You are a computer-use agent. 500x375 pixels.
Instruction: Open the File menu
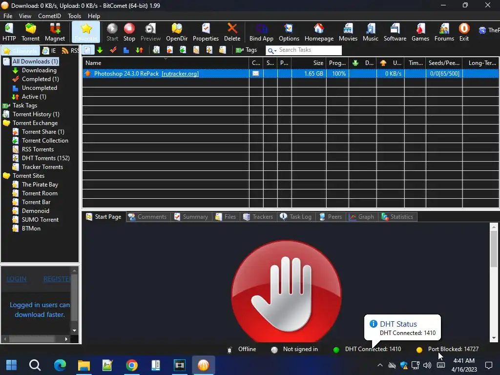click(8, 16)
